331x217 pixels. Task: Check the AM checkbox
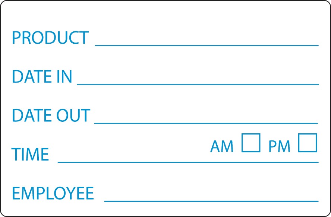(251, 143)
